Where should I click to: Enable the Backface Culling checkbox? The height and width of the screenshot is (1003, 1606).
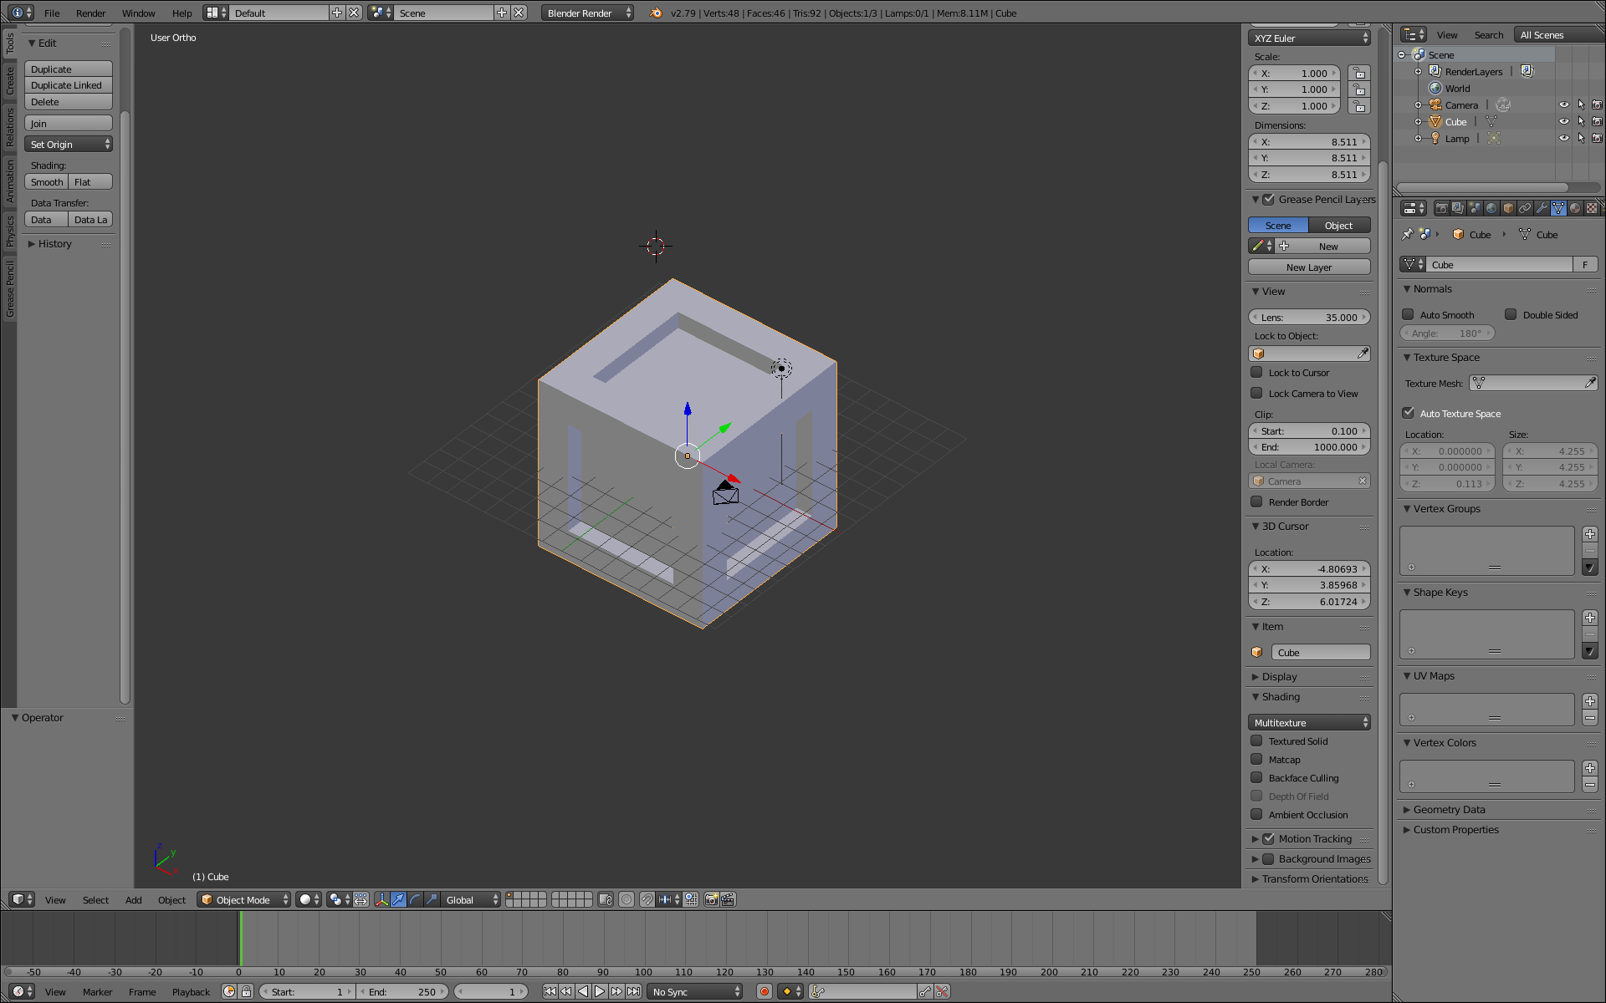point(1256,777)
